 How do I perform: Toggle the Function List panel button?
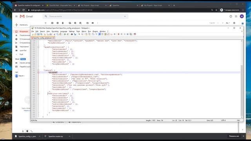108,34
